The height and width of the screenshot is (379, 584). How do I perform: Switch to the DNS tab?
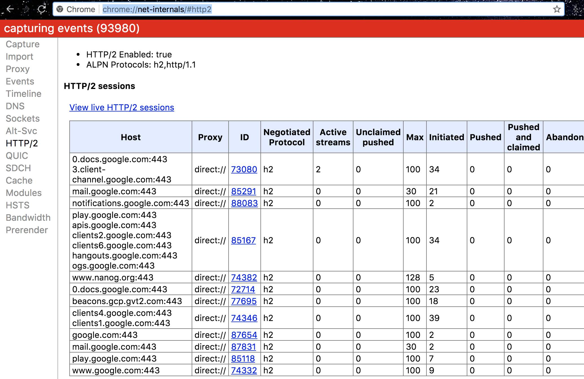tap(15, 106)
